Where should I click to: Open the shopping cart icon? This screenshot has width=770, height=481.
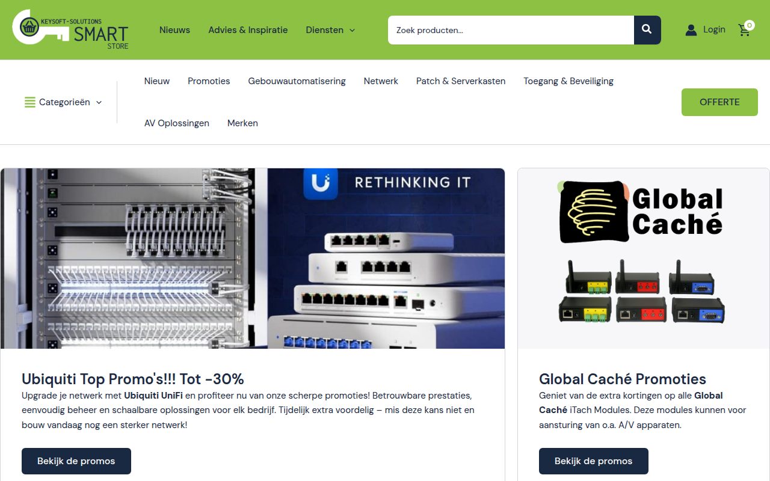click(x=745, y=30)
